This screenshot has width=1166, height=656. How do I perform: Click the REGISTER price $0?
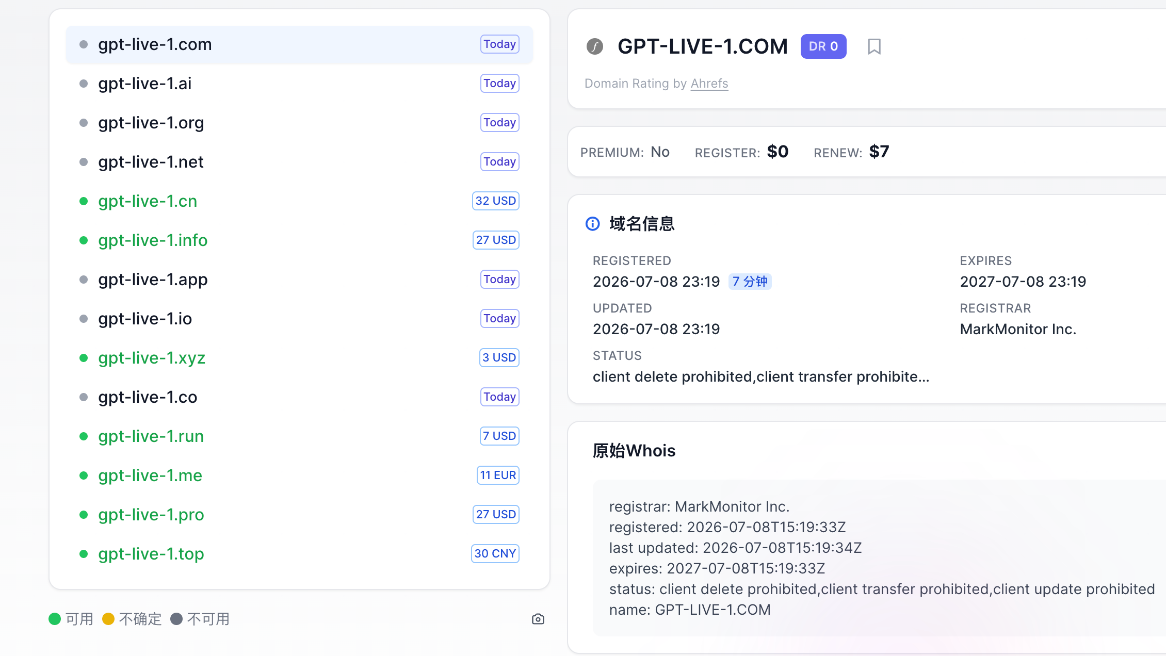[778, 152]
